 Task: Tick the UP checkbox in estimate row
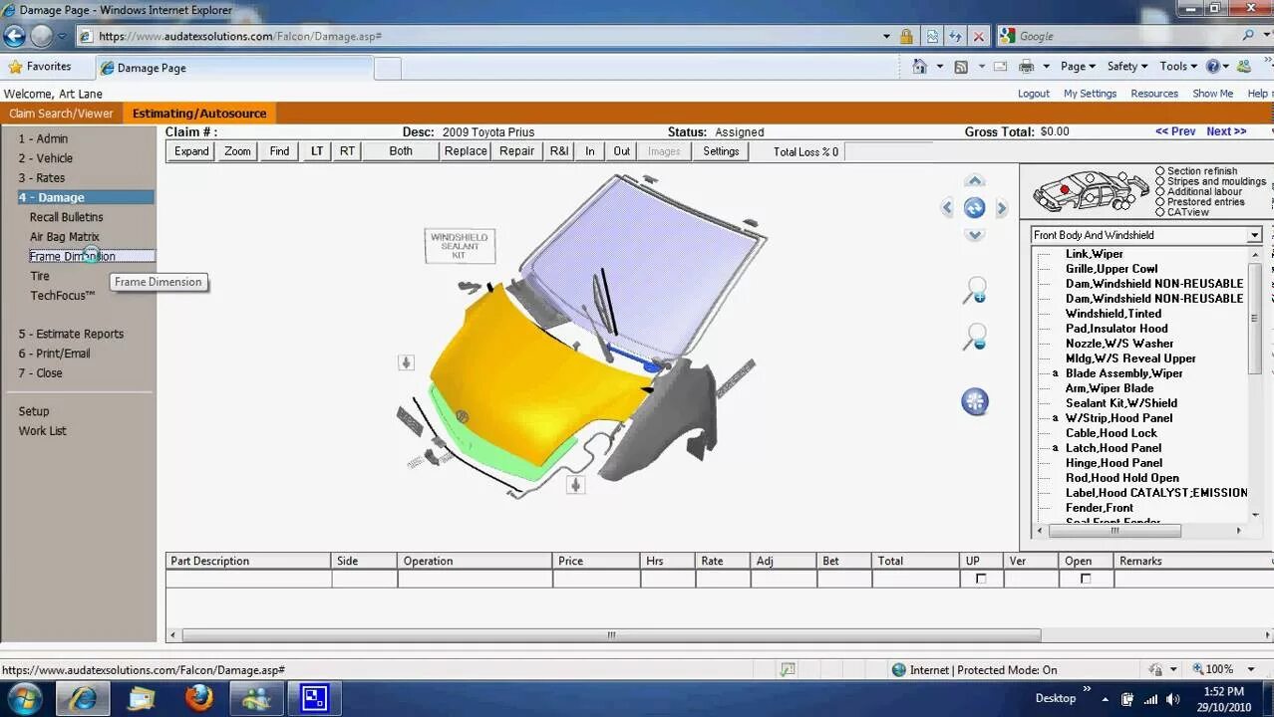981,579
